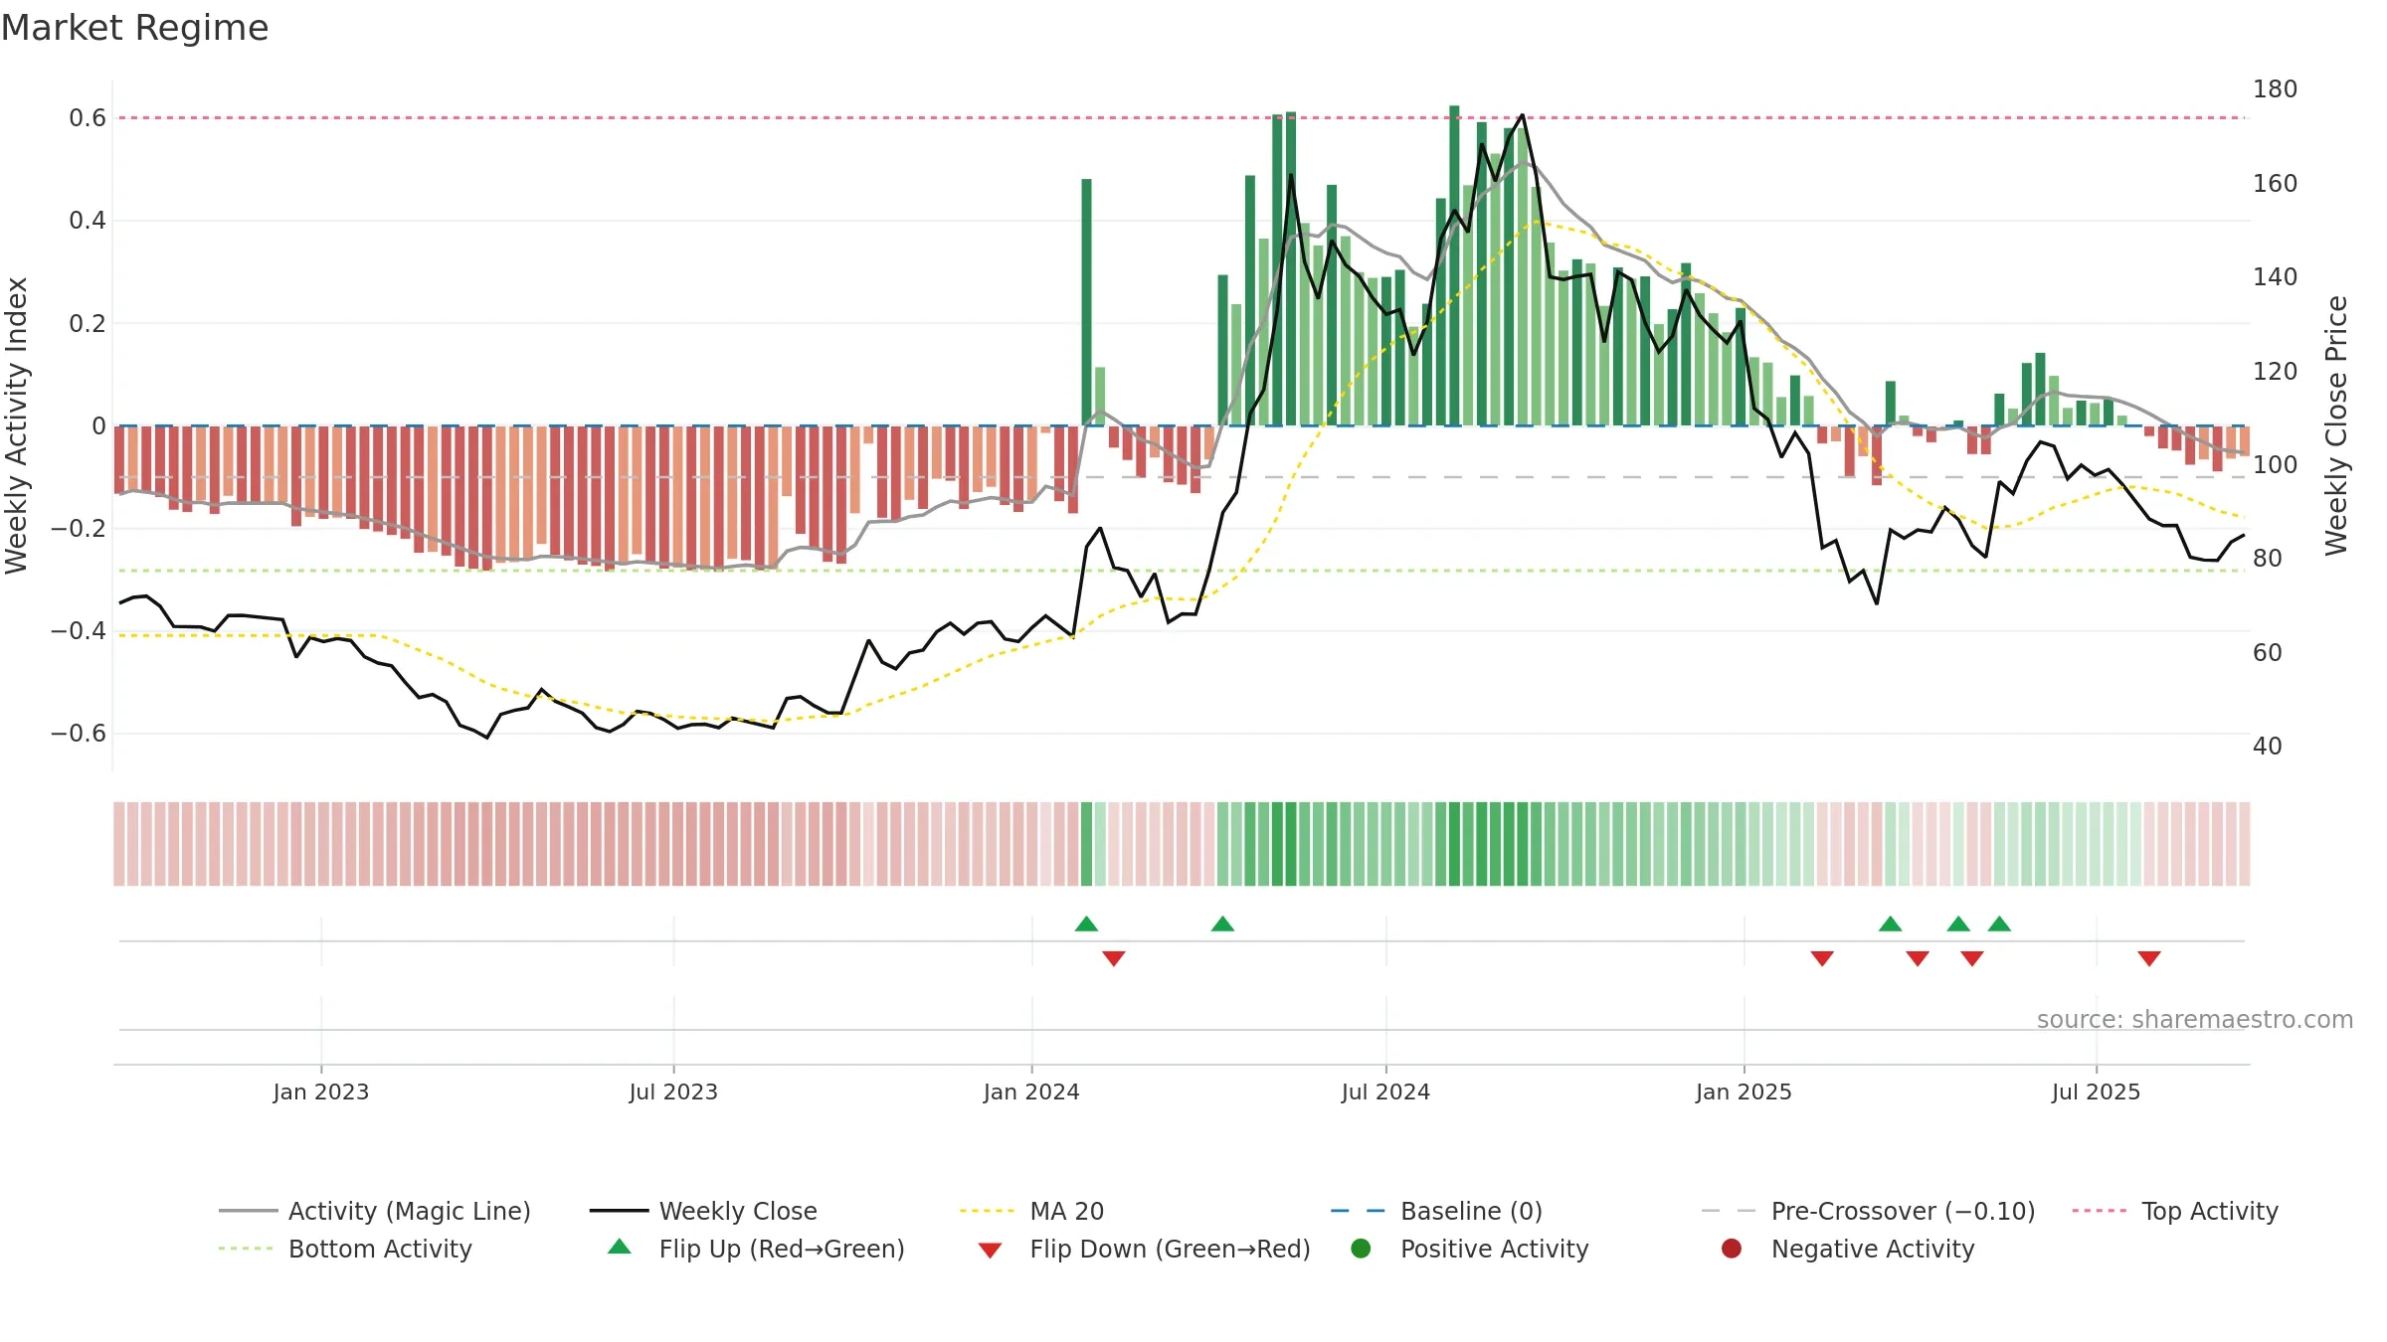Click the Jul 2024 x-axis label
Viewport: 2387px width, 1342px height.
click(x=1385, y=1091)
